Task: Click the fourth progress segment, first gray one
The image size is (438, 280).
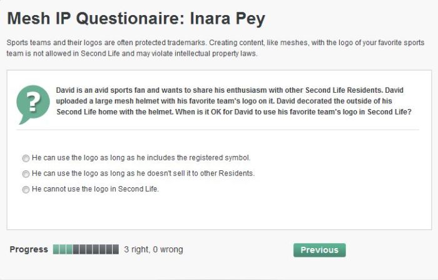Action: 76,249
